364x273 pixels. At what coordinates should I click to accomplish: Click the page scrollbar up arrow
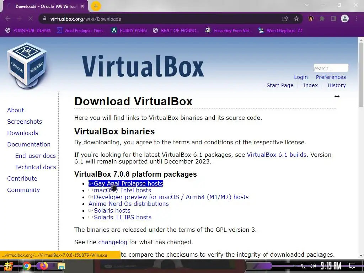tap(361, 40)
